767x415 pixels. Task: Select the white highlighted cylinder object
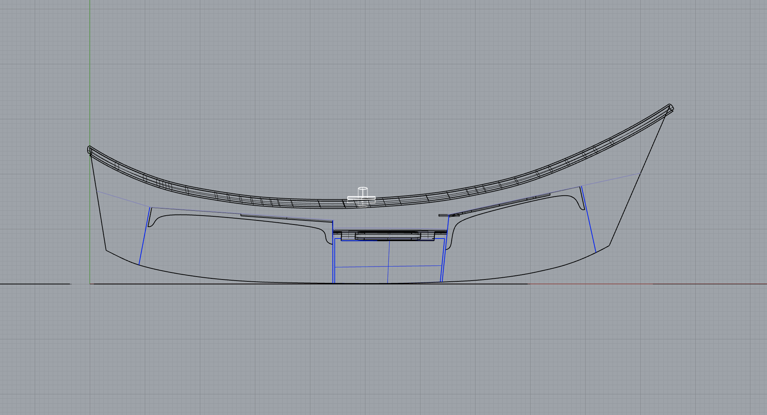363,192
